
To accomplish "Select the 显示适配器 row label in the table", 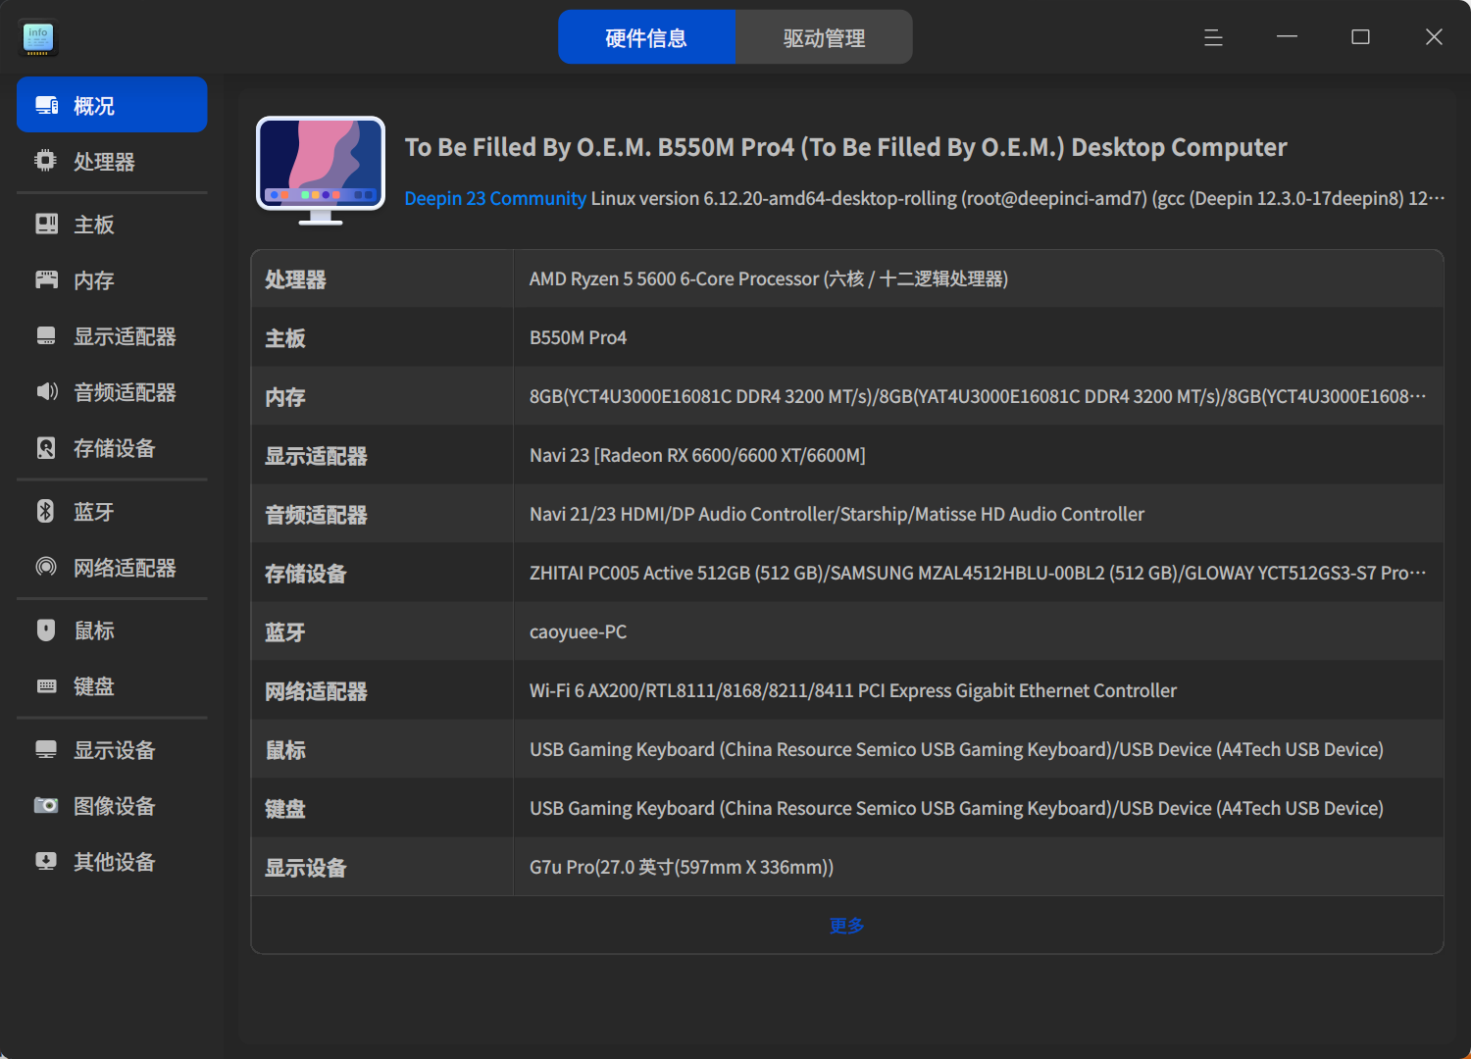I will (316, 456).
